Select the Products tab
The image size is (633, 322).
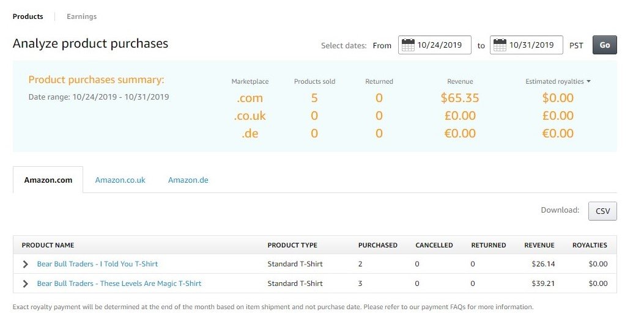click(x=28, y=16)
